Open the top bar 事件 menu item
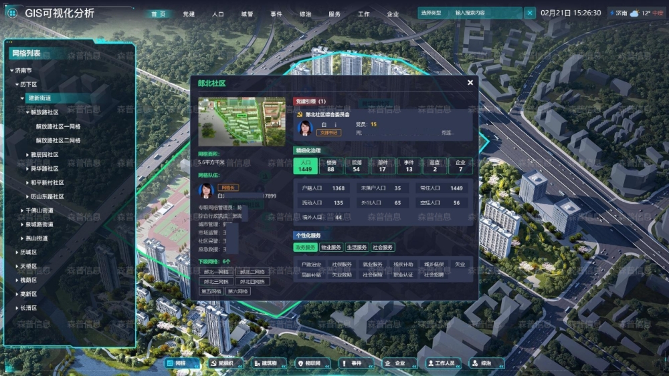Image resolution: width=669 pixels, height=376 pixels. (276, 14)
